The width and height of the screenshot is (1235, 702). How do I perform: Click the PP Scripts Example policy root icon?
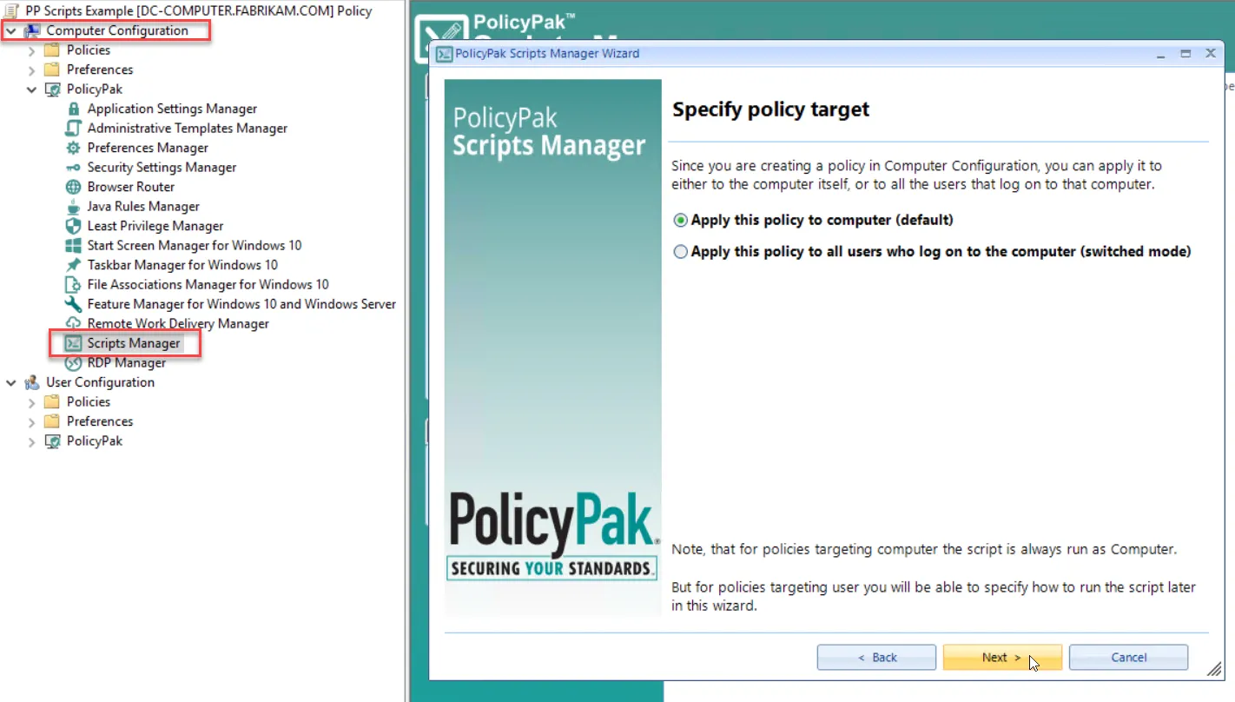pyautogui.click(x=12, y=10)
